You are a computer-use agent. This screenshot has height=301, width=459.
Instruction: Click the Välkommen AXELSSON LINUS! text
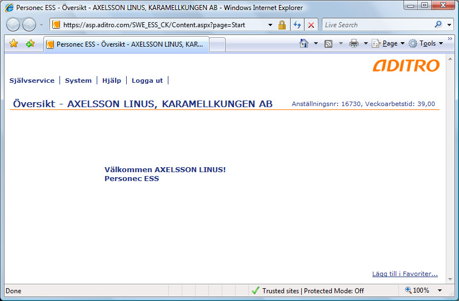[x=165, y=170]
